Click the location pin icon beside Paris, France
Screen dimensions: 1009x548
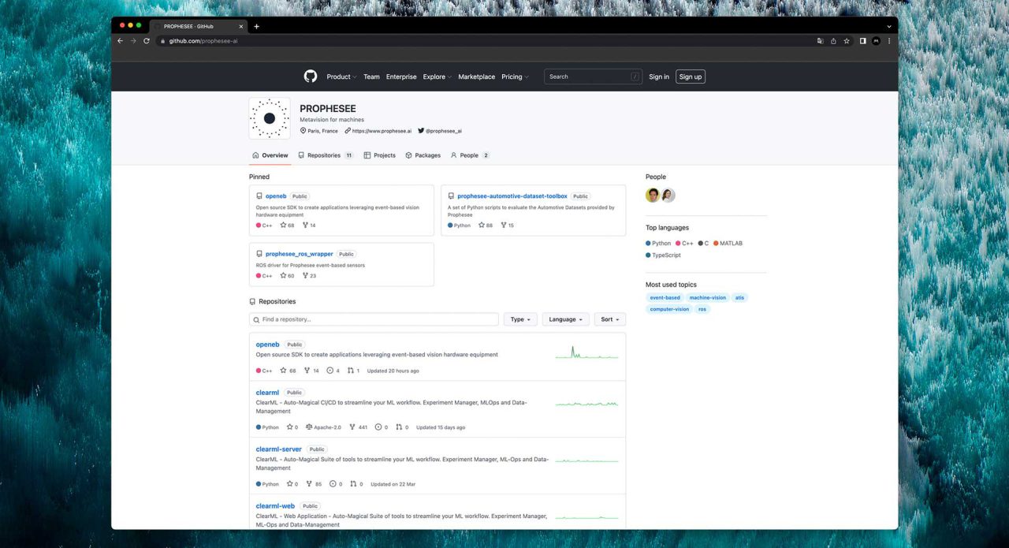(x=302, y=131)
